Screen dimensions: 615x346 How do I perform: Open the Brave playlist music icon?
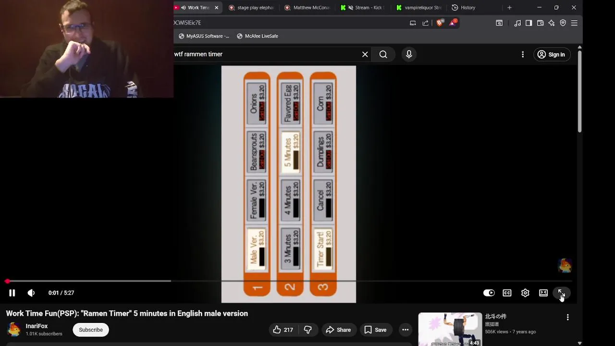(x=517, y=23)
